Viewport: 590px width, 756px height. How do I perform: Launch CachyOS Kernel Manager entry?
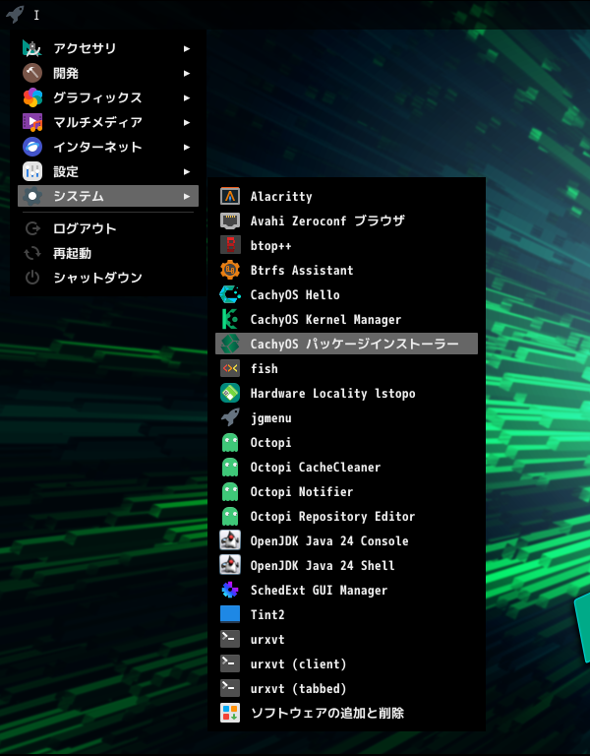point(346,319)
